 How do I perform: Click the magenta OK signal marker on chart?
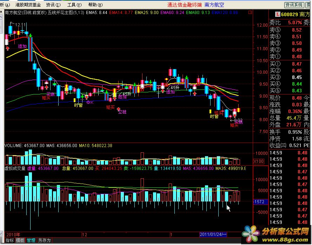tap(90, 102)
